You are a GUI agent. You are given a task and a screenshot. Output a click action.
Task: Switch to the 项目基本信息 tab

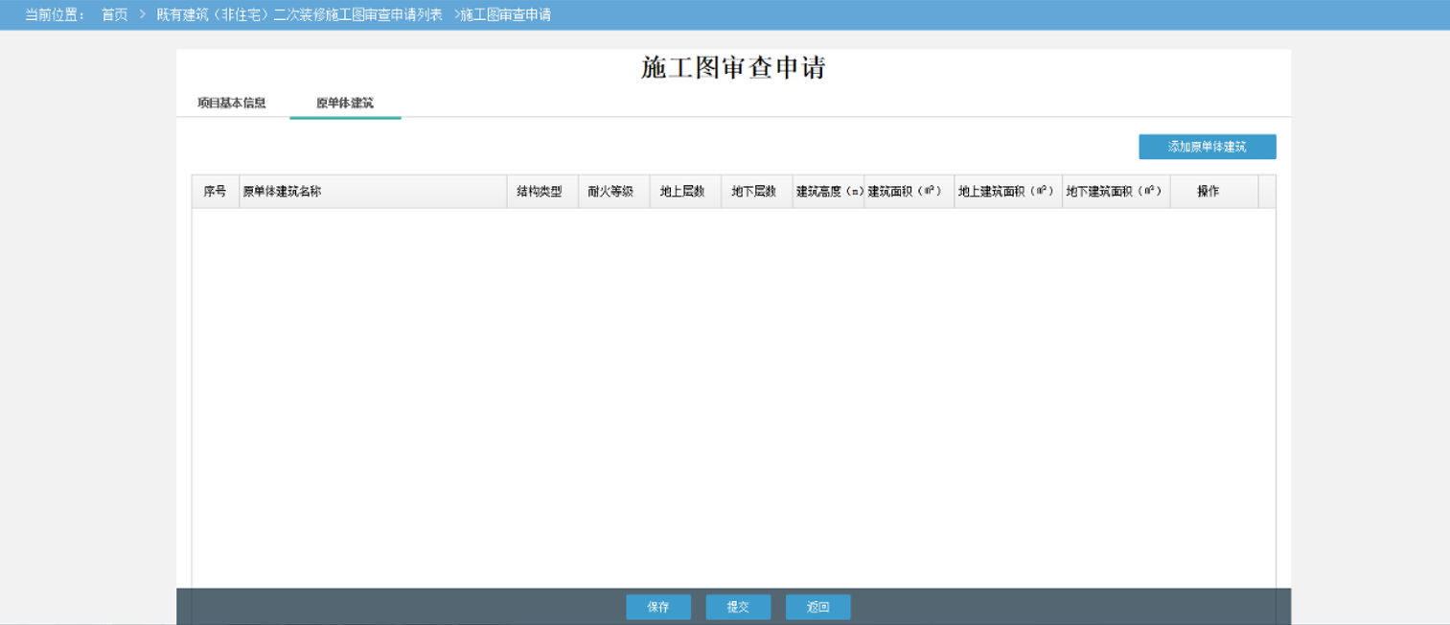point(233,101)
